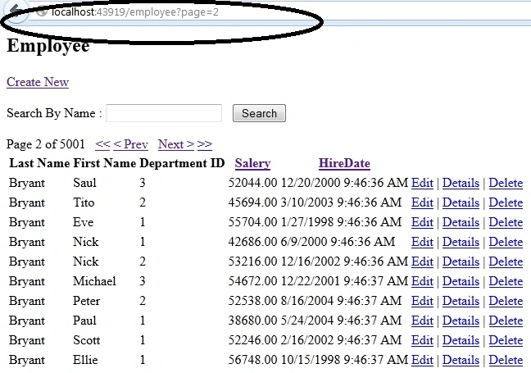View Details for Bryant Saul
531x373 pixels.
[x=461, y=183]
